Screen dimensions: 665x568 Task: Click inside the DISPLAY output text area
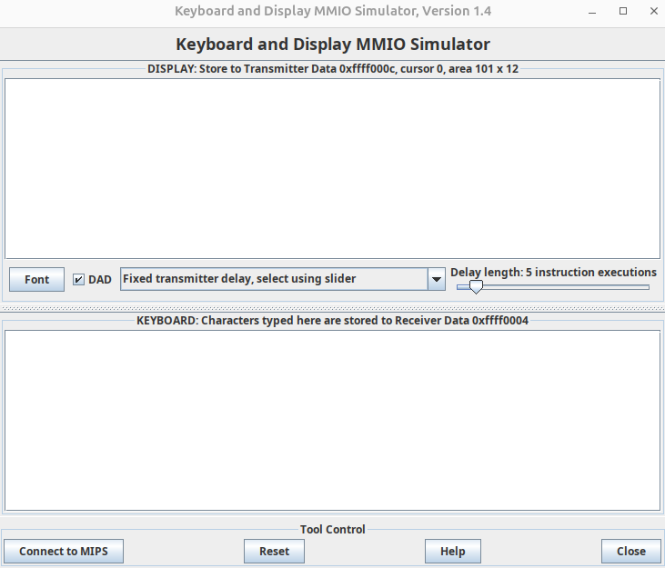coord(333,168)
